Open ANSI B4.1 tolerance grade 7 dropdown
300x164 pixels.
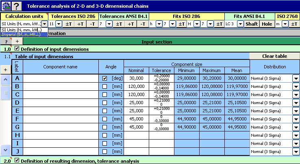(x=109, y=24)
